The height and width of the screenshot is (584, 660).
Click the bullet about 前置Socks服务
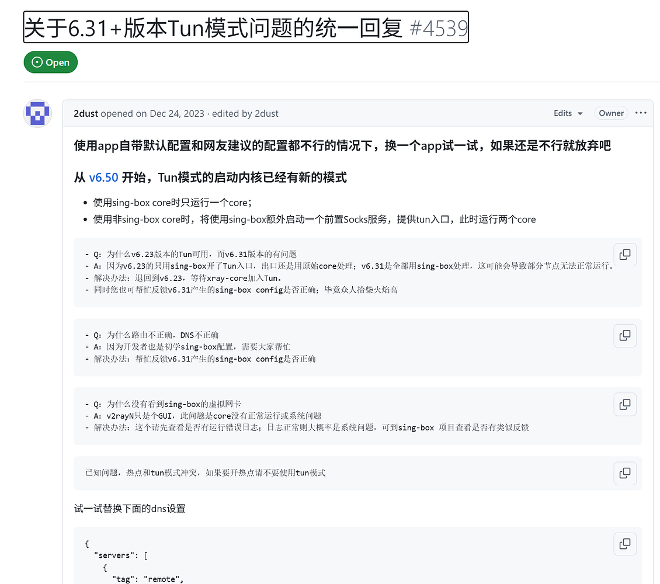click(314, 220)
